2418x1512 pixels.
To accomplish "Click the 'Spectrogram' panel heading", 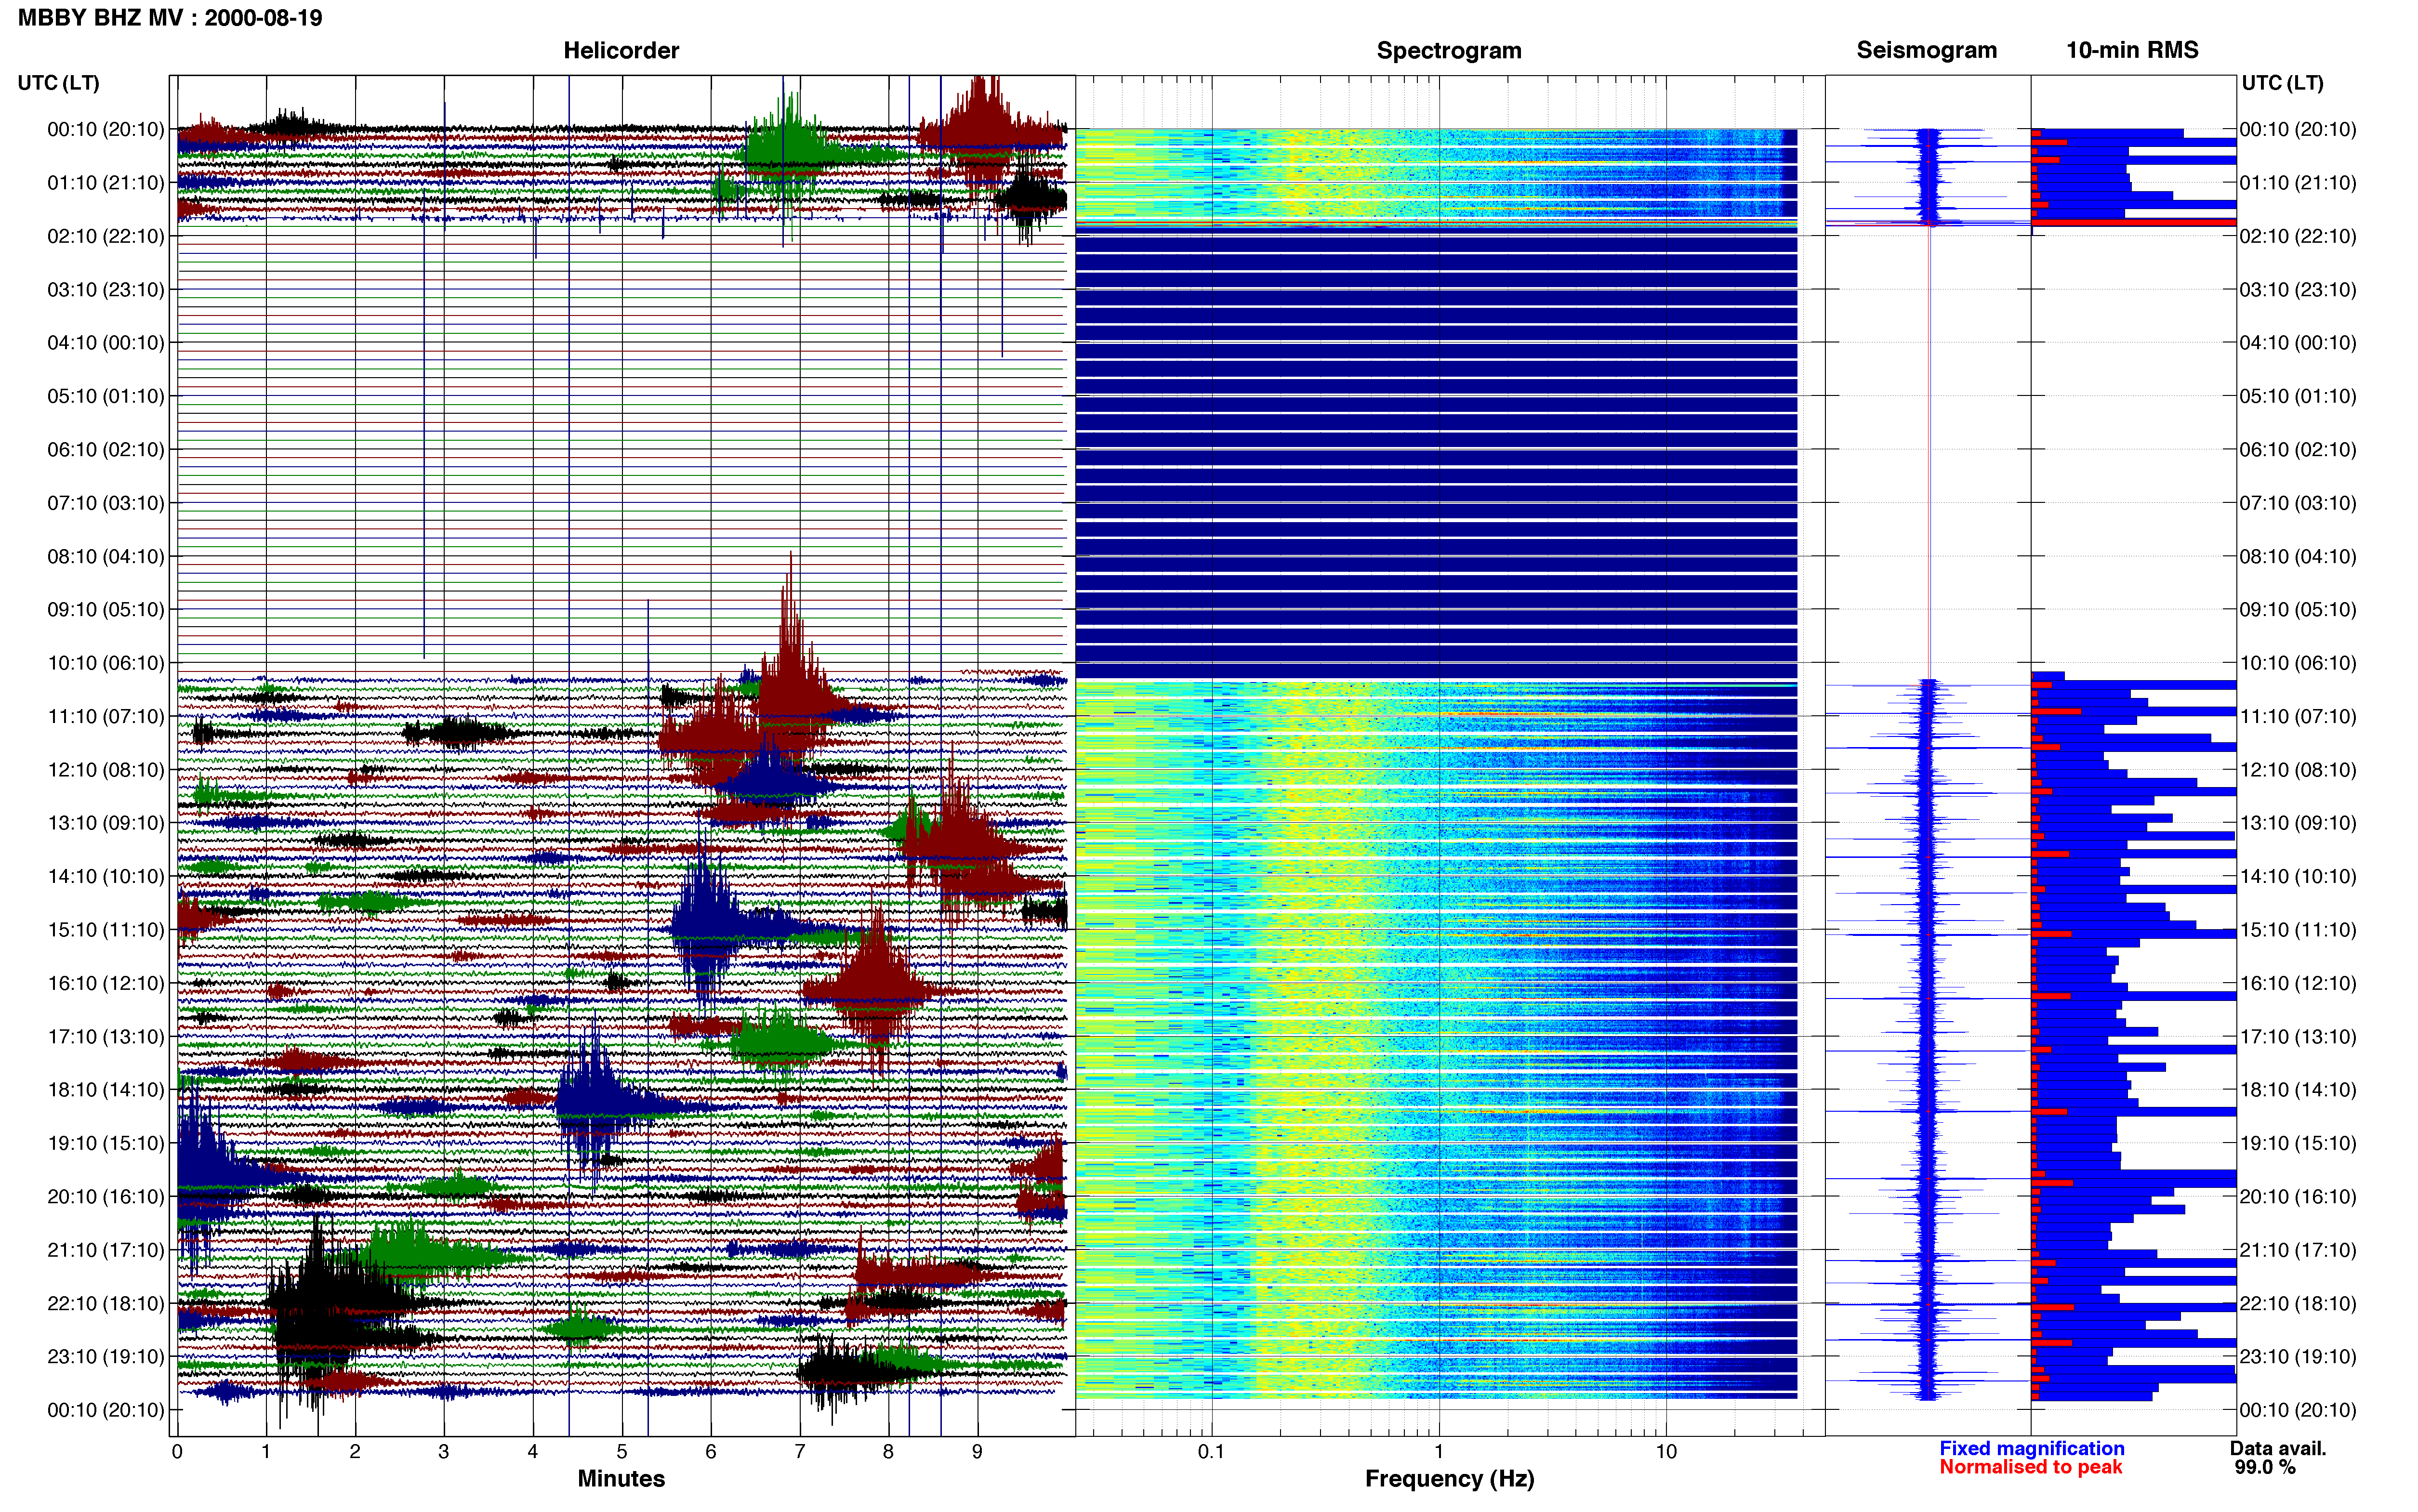I will [x=1449, y=50].
